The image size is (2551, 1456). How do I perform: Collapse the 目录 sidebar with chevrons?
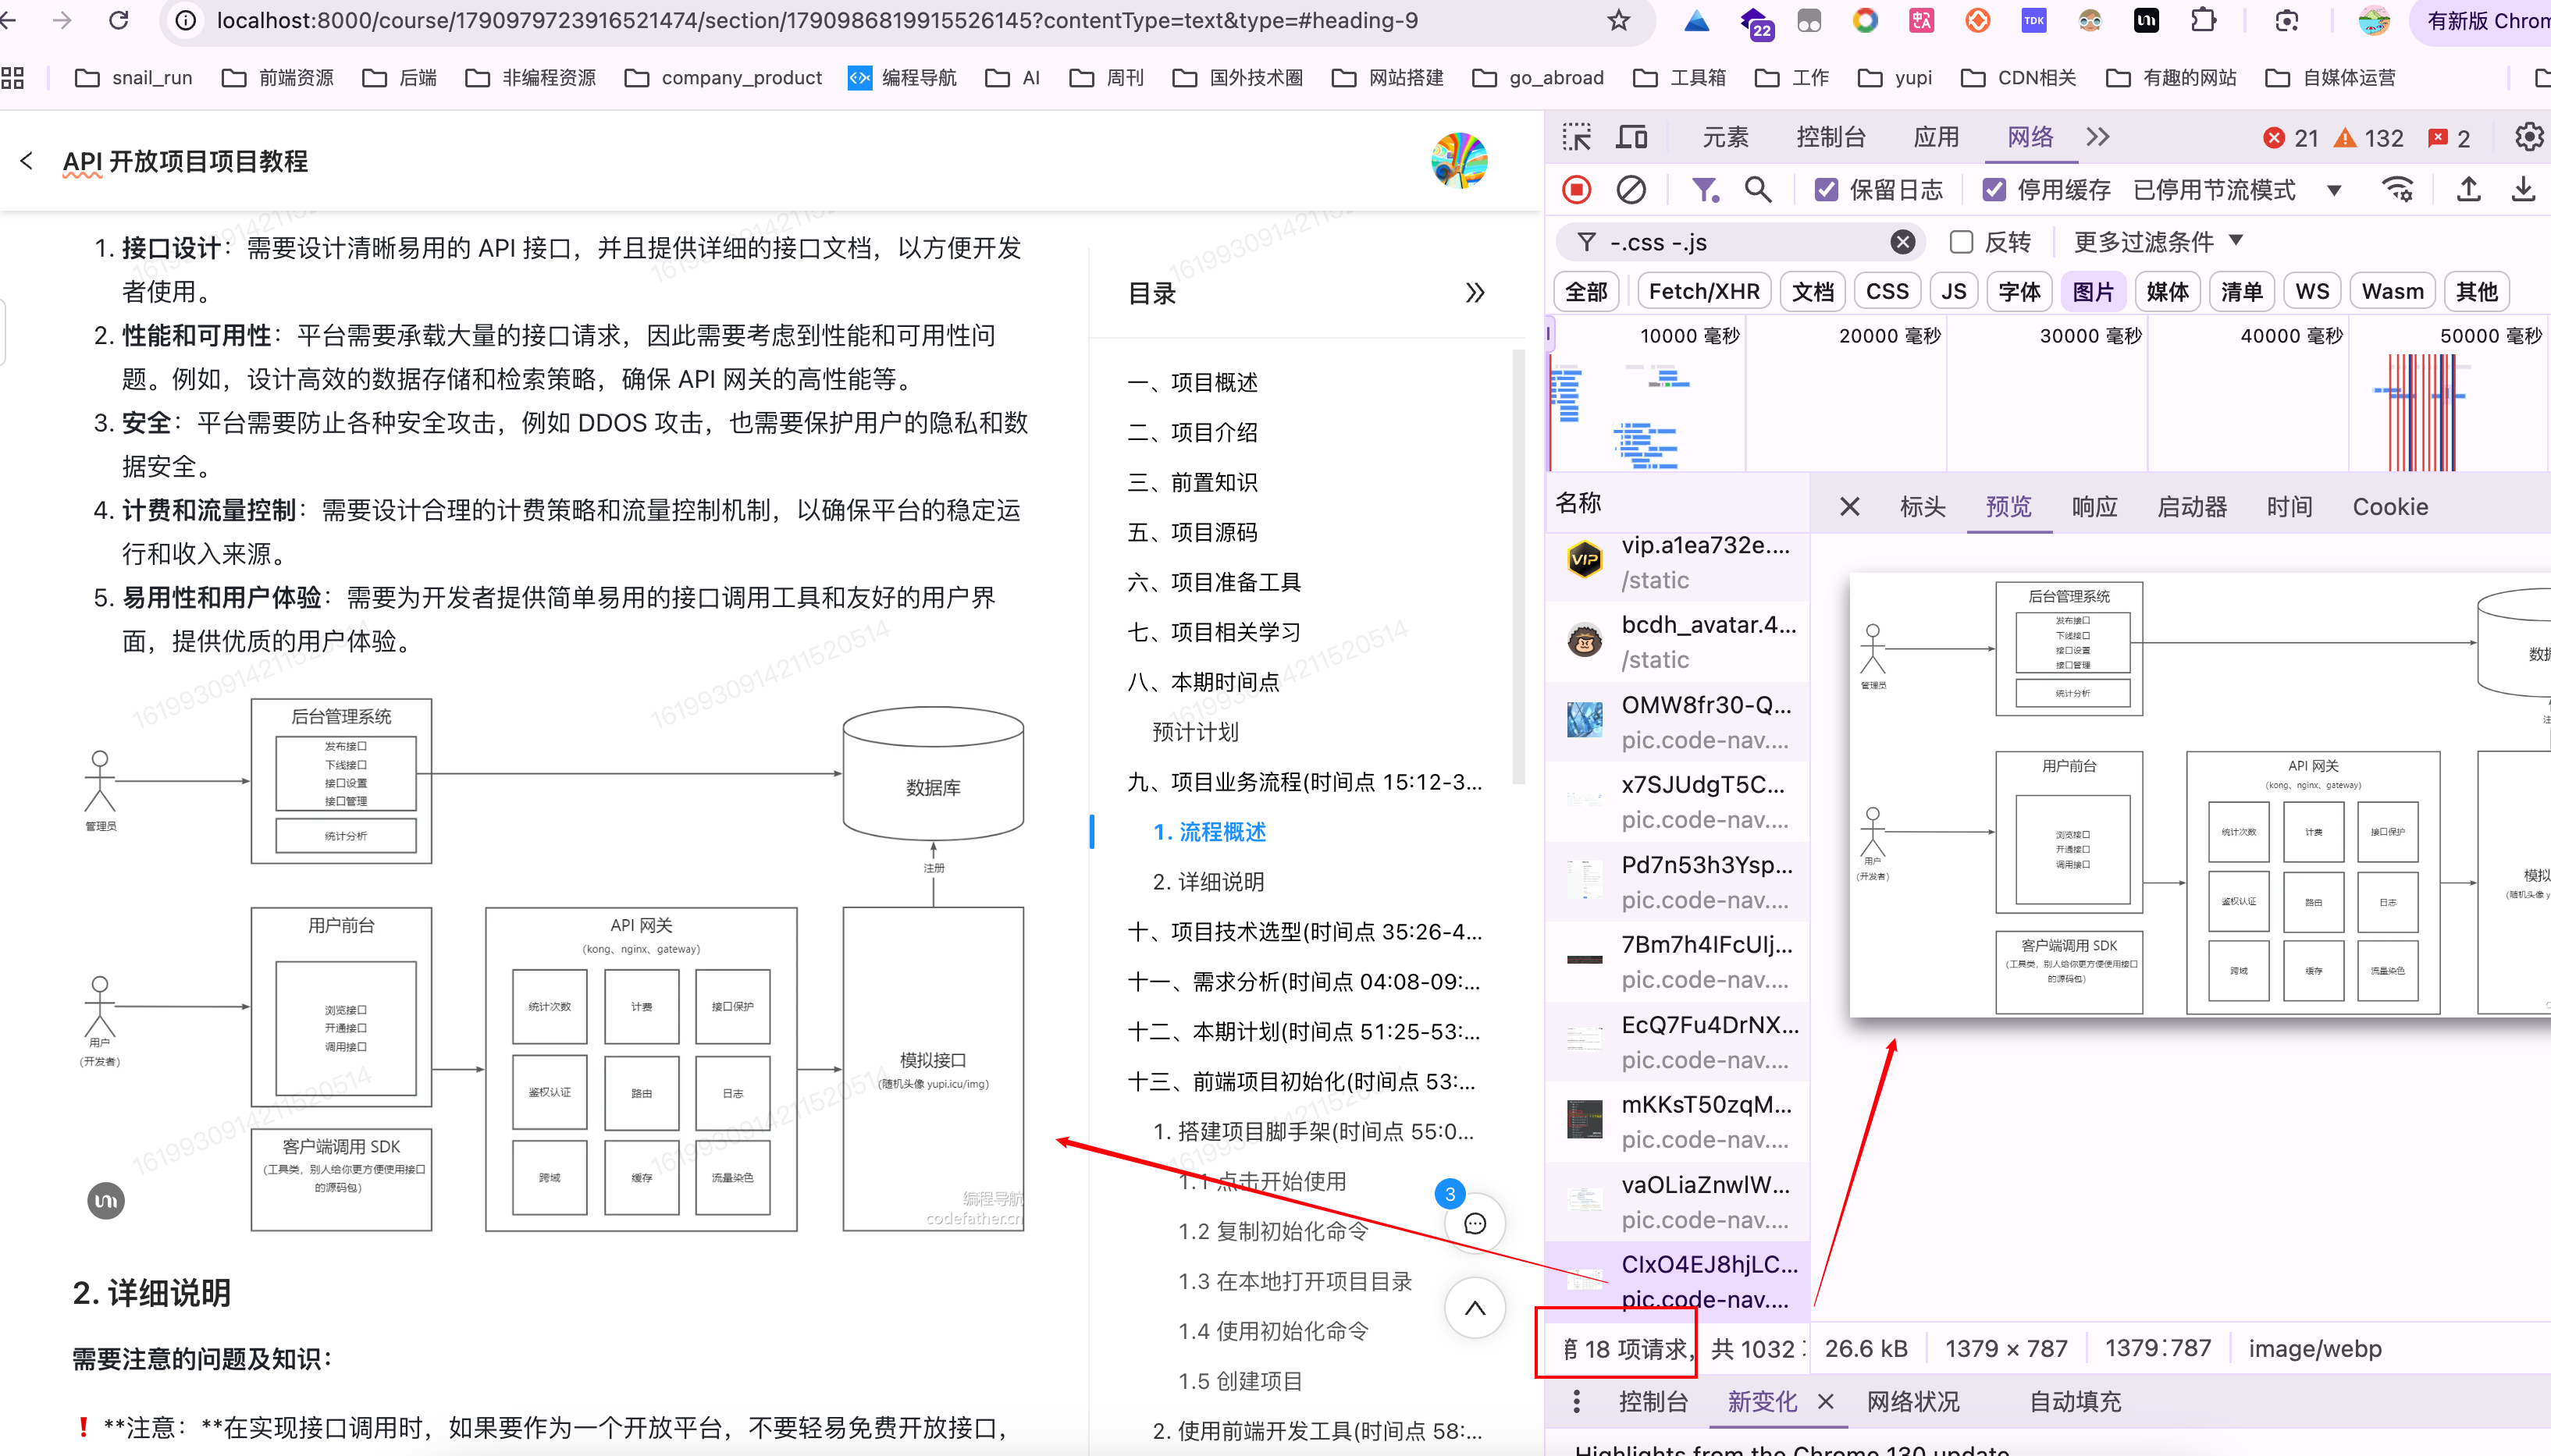click(1475, 293)
